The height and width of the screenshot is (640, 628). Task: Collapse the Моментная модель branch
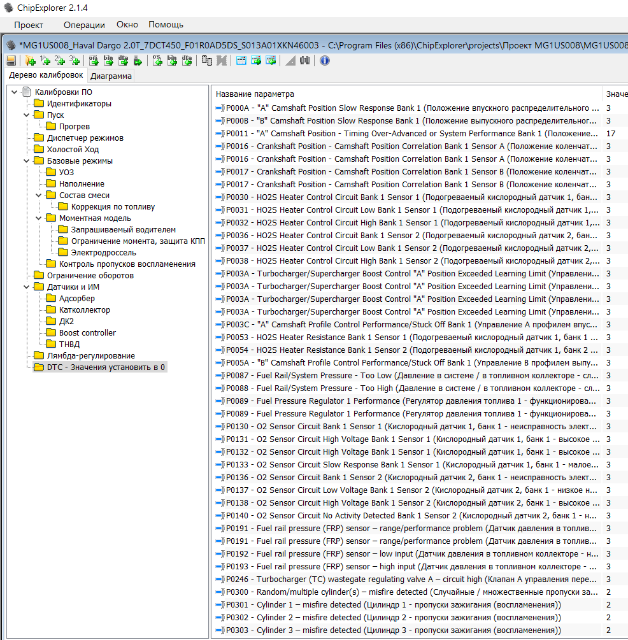38,218
